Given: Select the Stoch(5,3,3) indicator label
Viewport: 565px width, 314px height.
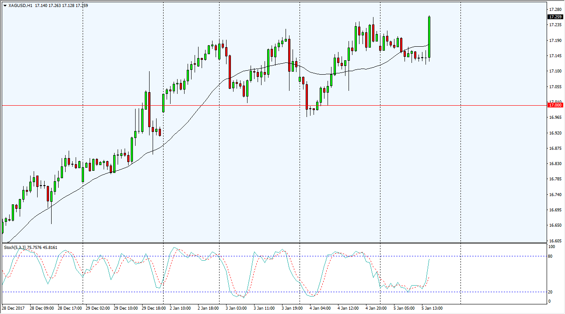Looking at the screenshot, I should pyautogui.click(x=15, y=248).
